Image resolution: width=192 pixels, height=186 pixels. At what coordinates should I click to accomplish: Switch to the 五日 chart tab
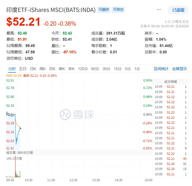click(x=23, y=69)
